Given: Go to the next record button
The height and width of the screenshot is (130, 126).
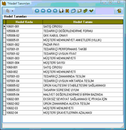Looking at the screenshot, I should 49,11.
